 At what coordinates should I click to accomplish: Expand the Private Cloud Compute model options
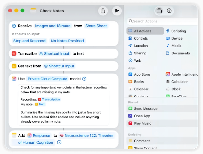(84, 79)
